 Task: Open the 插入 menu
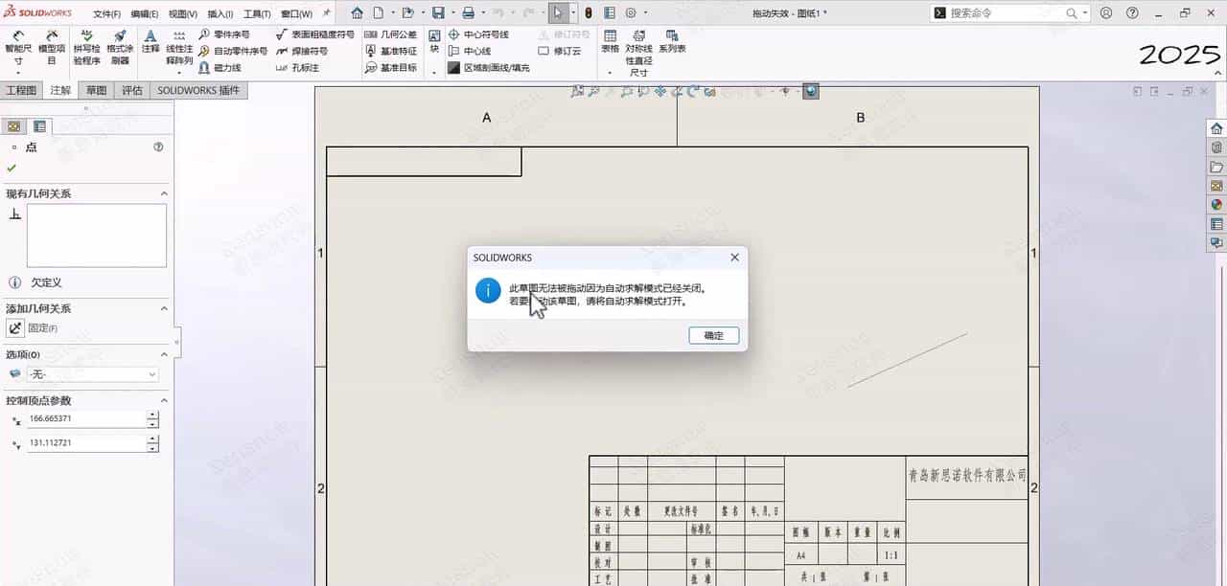pos(218,13)
